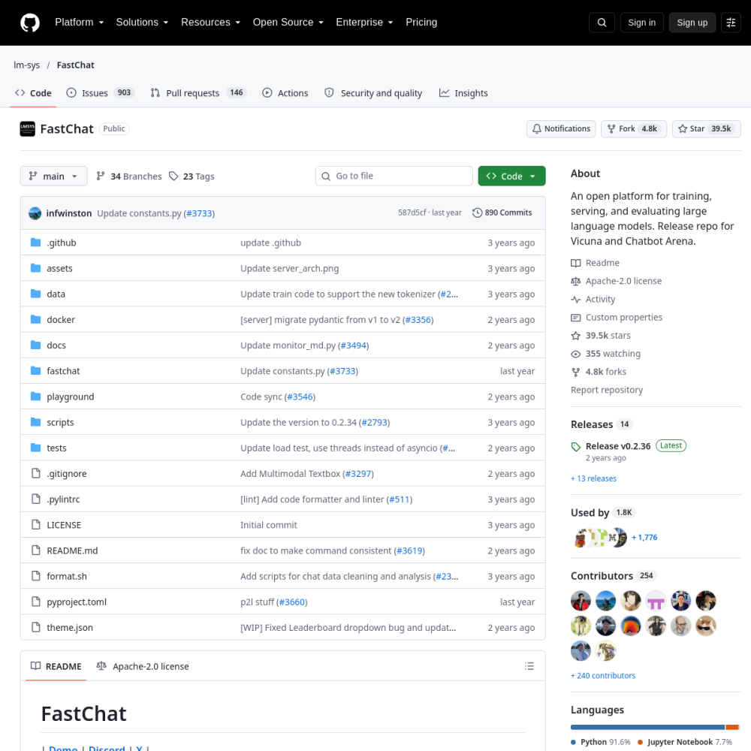Viewport: 751px width, 751px height.
Task: Select the README tab
Action: [56, 666]
